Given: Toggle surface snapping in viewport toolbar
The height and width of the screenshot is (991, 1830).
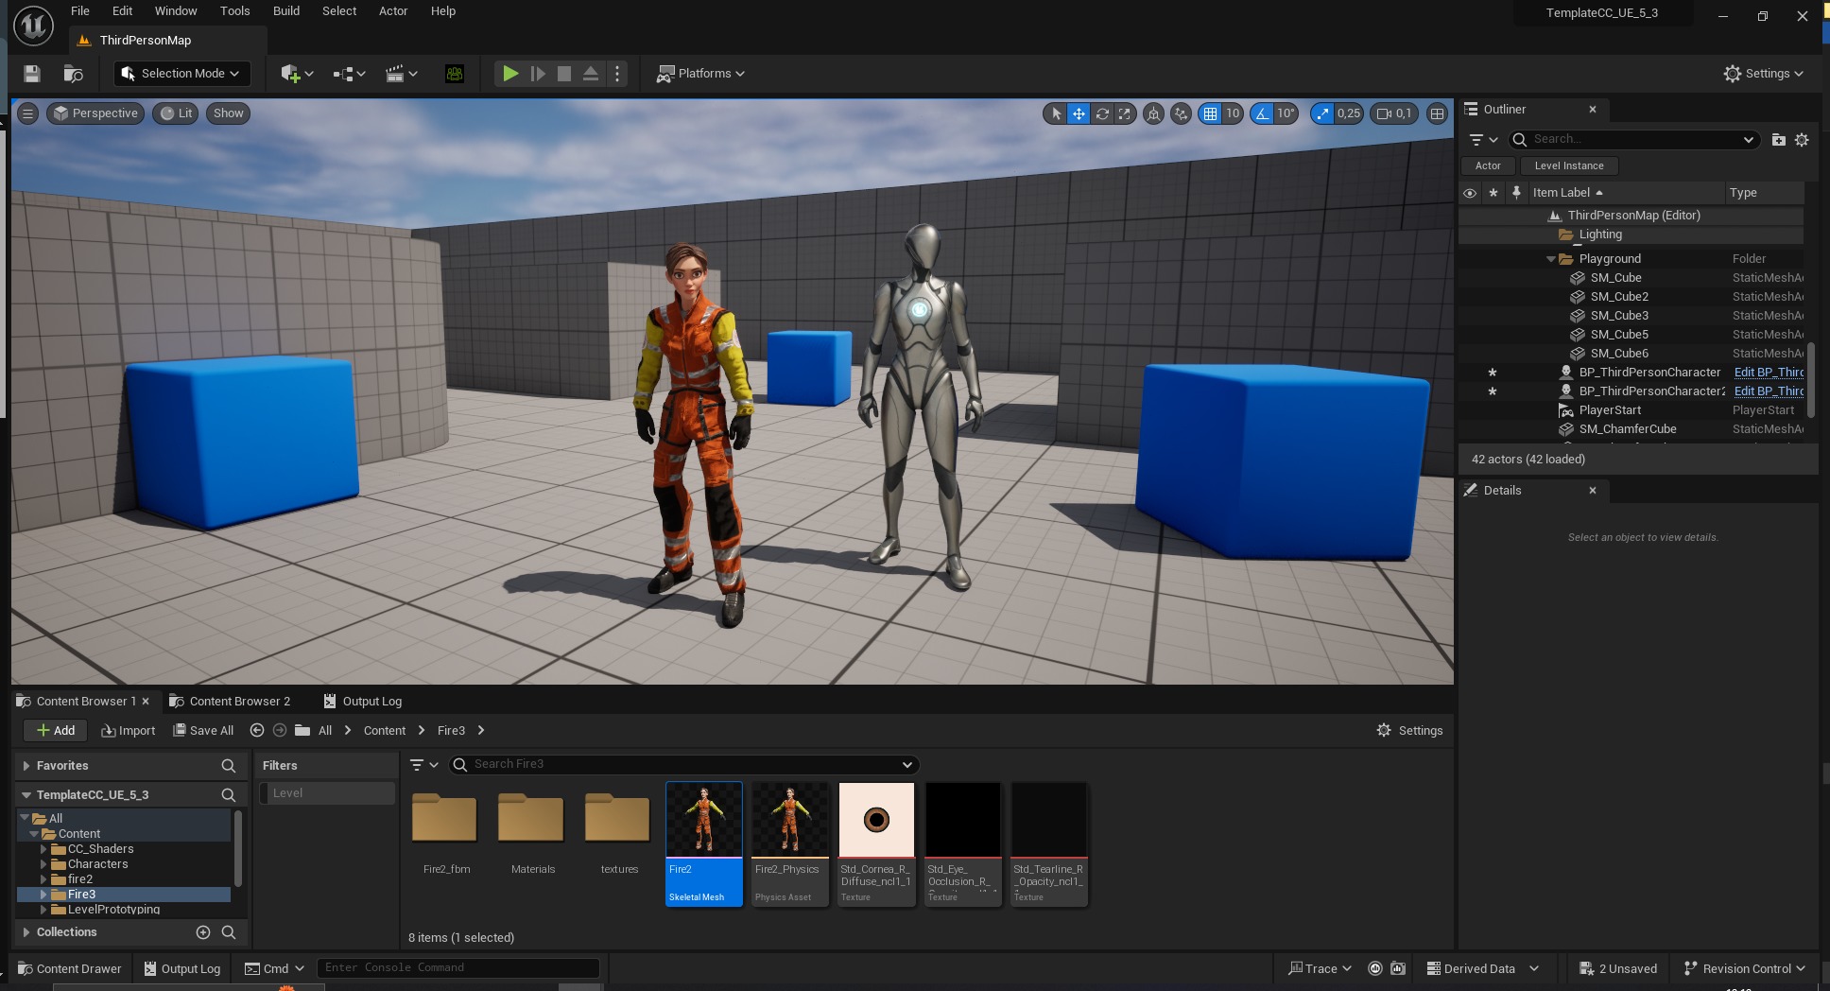Looking at the screenshot, I should 1181,113.
